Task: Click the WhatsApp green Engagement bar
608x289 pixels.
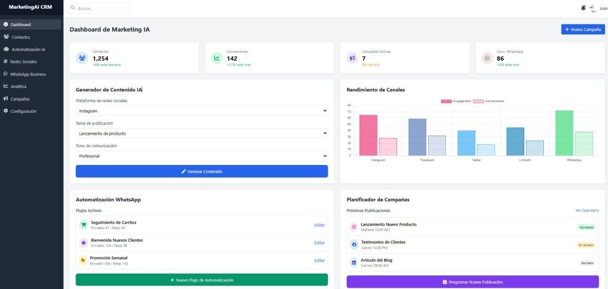Action: click(564, 133)
